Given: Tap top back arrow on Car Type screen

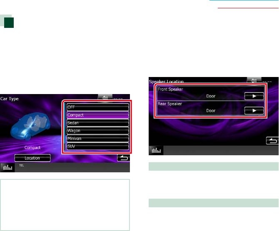Looking at the screenshot, I should (105, 98).
